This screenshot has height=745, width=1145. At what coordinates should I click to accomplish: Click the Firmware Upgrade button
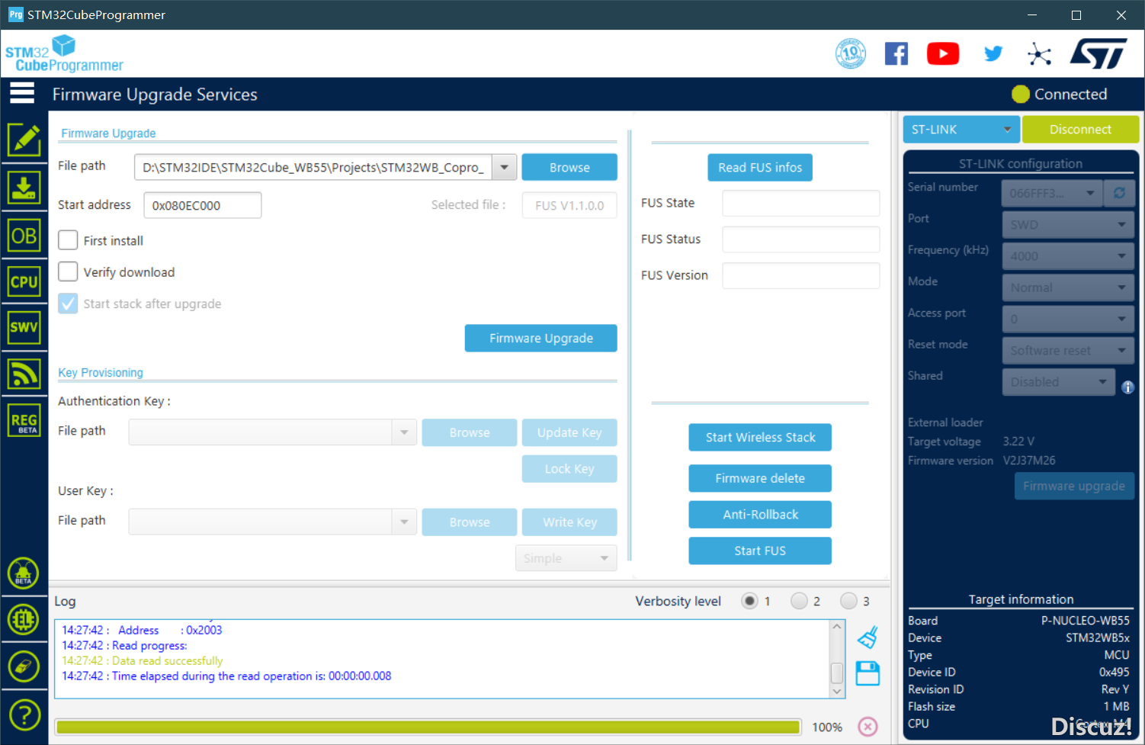(x=541, y=338)
